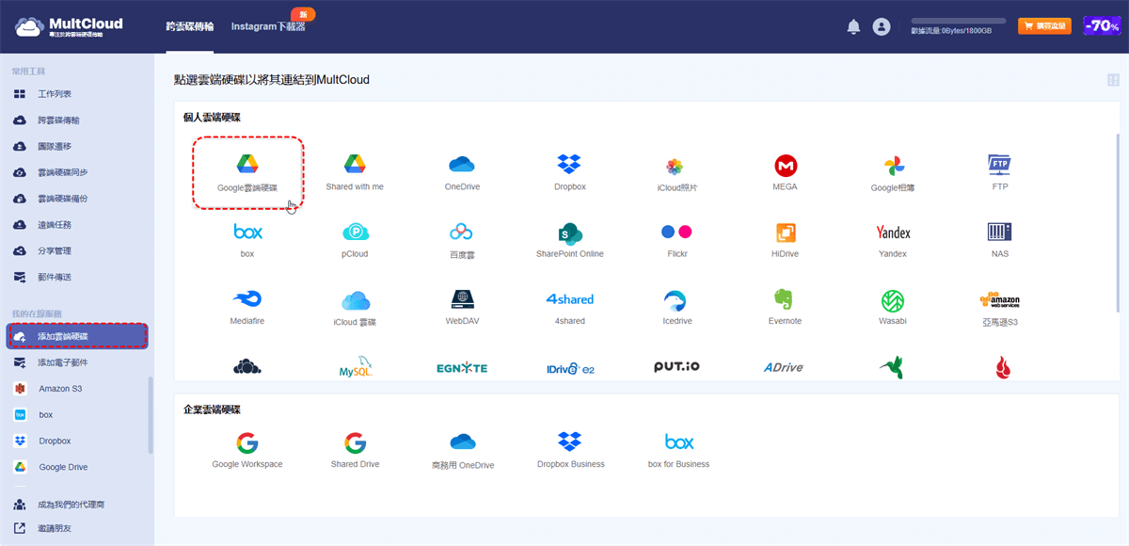Add Wasabi storage
The image size is (1129, 546).
893,308
